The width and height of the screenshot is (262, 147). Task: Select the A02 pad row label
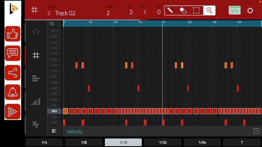coord(54,117)
